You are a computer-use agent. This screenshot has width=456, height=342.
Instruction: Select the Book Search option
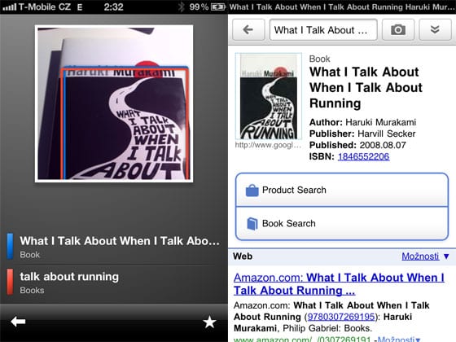click(x=342, y=224)
